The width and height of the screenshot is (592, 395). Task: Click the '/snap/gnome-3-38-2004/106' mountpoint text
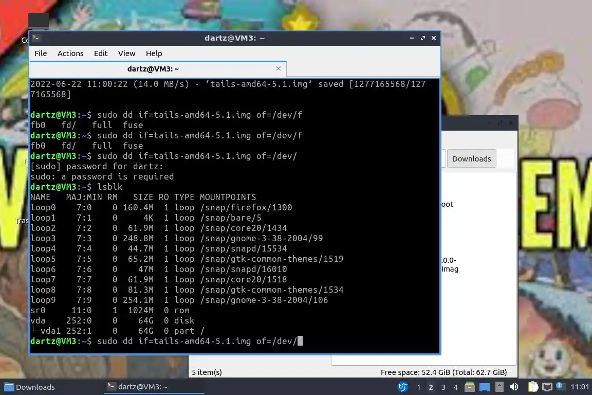click(x=264, y=300)
